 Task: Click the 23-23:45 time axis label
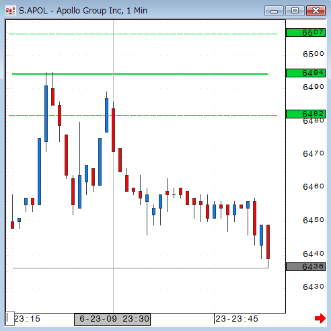[237, 319]
